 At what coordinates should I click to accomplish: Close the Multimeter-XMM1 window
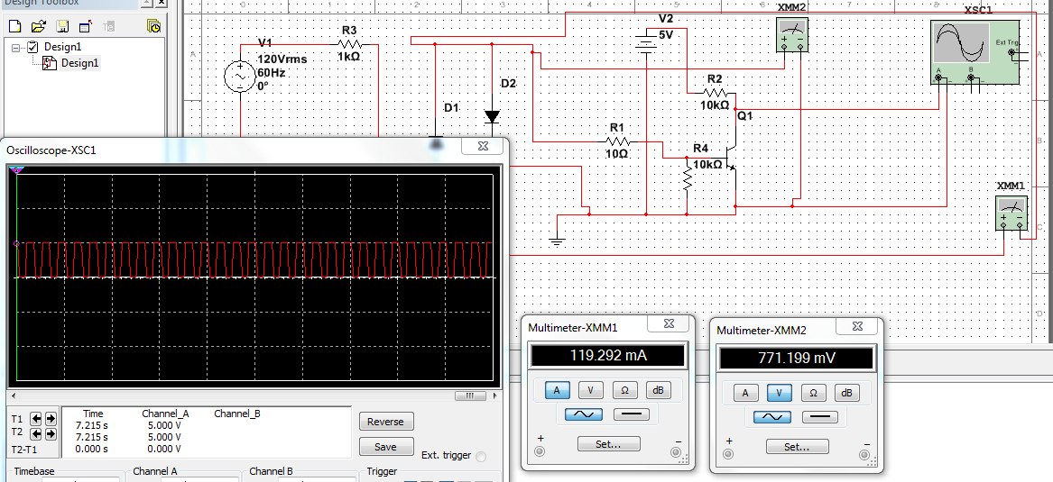(x=668, y=323)
